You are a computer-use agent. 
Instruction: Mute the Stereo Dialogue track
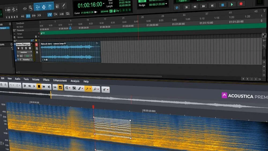(30, 48)
